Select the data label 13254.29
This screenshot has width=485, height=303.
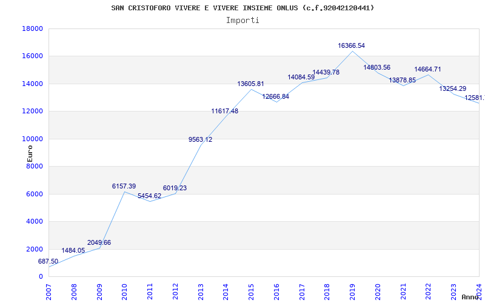click(x=453, y=88)
